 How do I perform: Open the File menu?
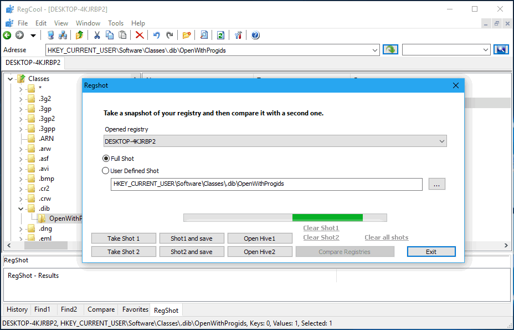[x=23, y=23]
